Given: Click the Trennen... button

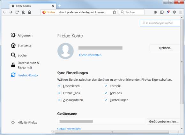Looking at the screenshot, I should coord(165,48).
